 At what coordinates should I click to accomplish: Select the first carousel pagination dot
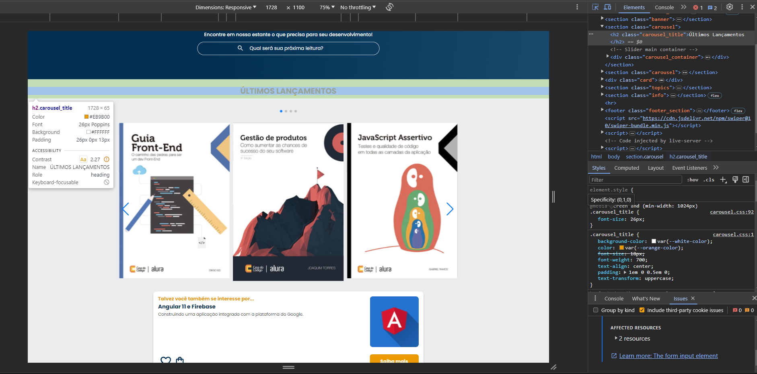click(281, 111)
